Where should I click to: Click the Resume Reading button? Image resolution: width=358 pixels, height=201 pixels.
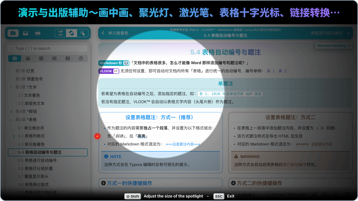[x=334, y=46]
